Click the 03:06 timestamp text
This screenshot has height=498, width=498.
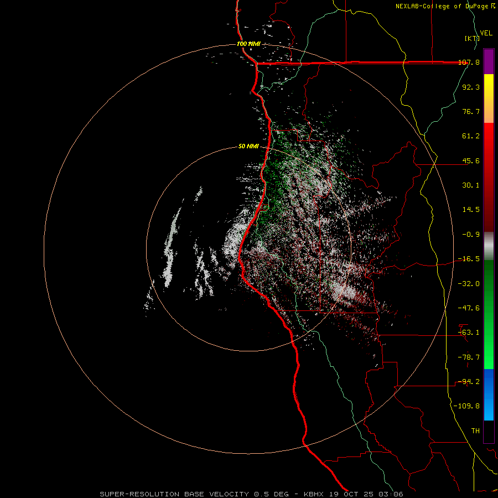click(x=390, y=494)
